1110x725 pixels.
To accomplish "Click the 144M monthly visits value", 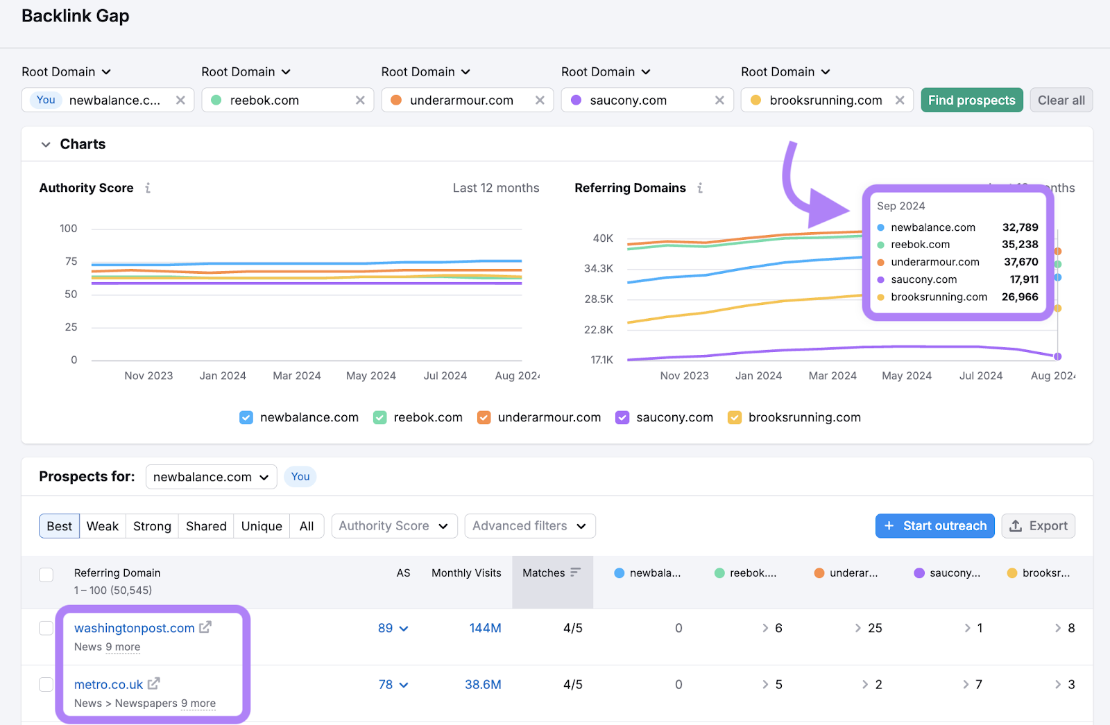I will [x=486, y=628].
